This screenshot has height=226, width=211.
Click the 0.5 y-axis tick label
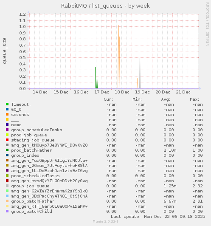pyautogui.click(x=23, y=58)
